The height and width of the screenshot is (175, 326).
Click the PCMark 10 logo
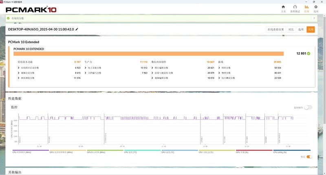click(29, 9)
